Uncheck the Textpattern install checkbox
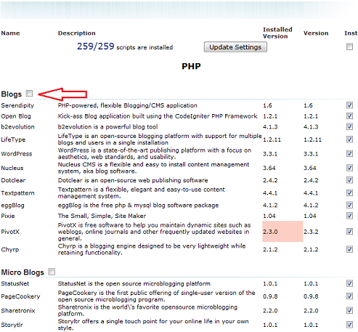Image resolution: width=358 pixels, height=332 pixels. coord(349,193)
